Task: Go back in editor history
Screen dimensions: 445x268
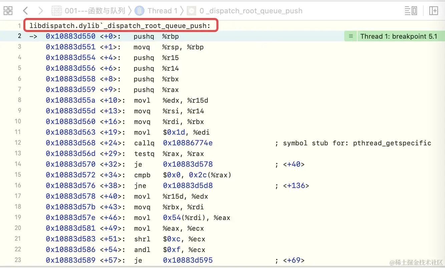Action: [x=26, y=11]
